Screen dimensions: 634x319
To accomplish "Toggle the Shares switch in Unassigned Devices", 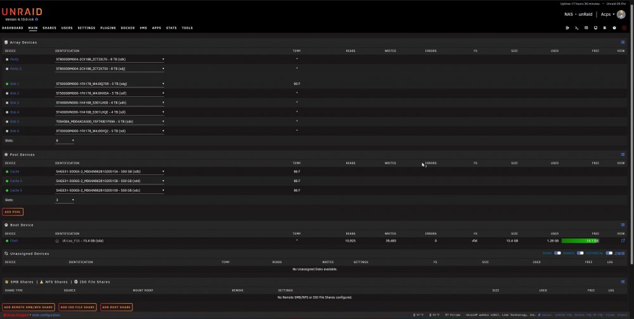I will (580, 253).
